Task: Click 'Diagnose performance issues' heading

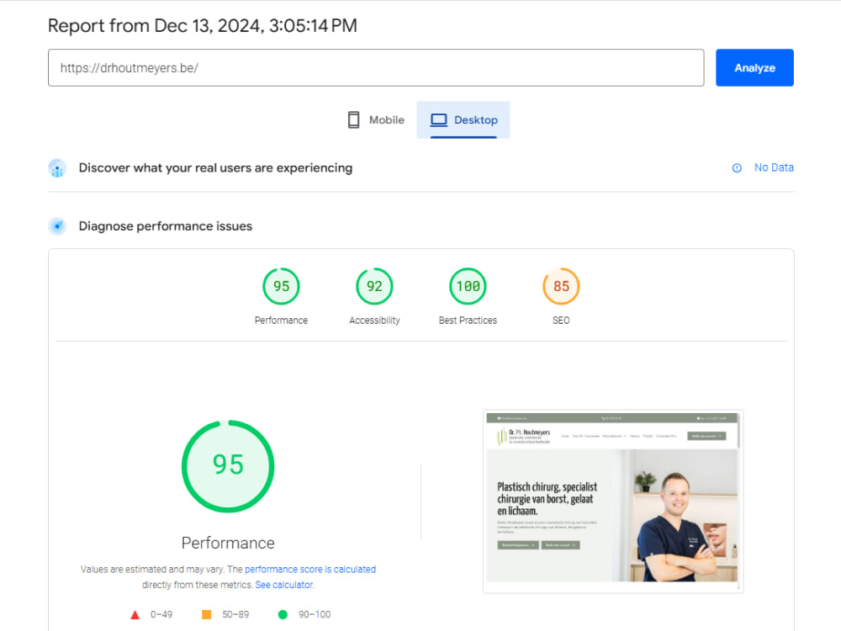Action: click(x=165, y=225)
